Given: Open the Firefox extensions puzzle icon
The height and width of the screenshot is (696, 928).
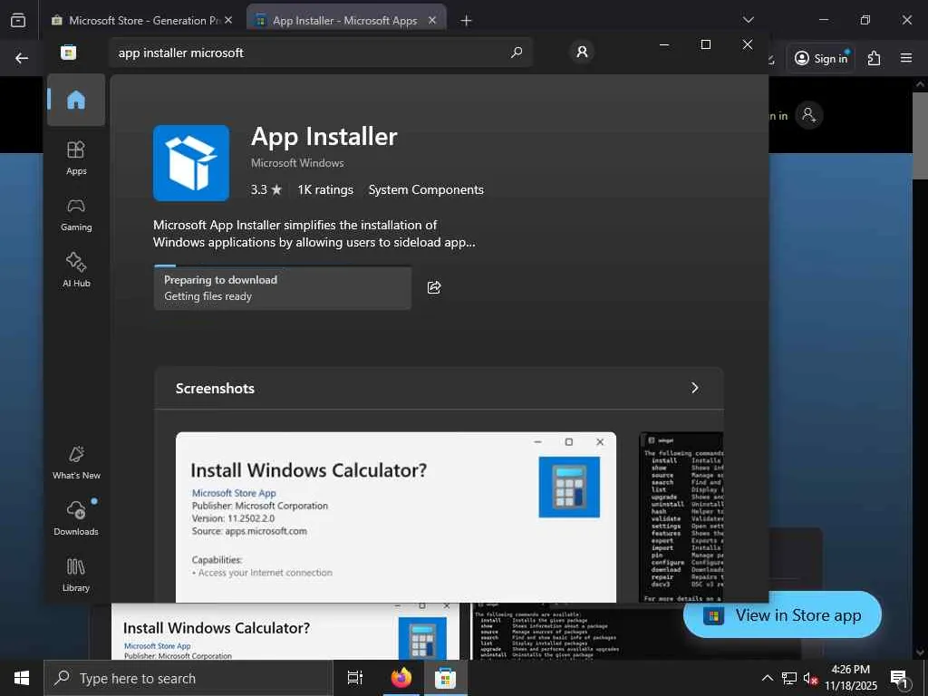Looking at the screenshot, I should 875,58.
